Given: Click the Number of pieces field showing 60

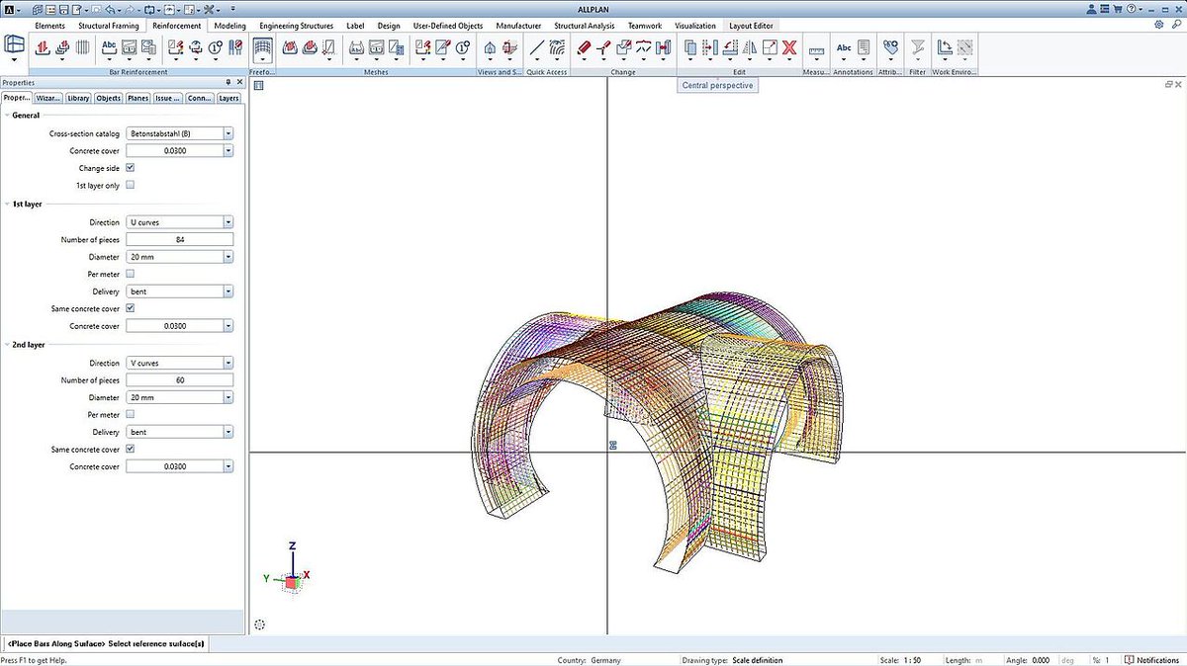Looking at the screenshot, I should pos(180,380).
